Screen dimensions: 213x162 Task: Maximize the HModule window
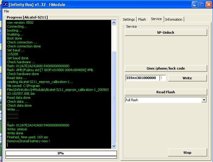202,5
